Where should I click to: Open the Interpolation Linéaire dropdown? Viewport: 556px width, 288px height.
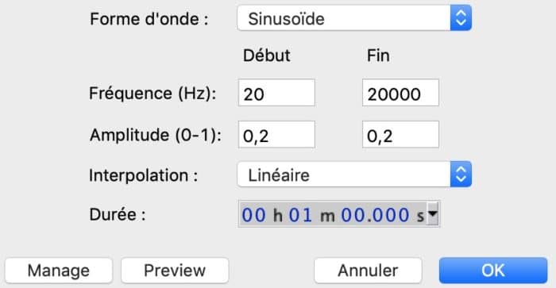(x=354, y=175)
